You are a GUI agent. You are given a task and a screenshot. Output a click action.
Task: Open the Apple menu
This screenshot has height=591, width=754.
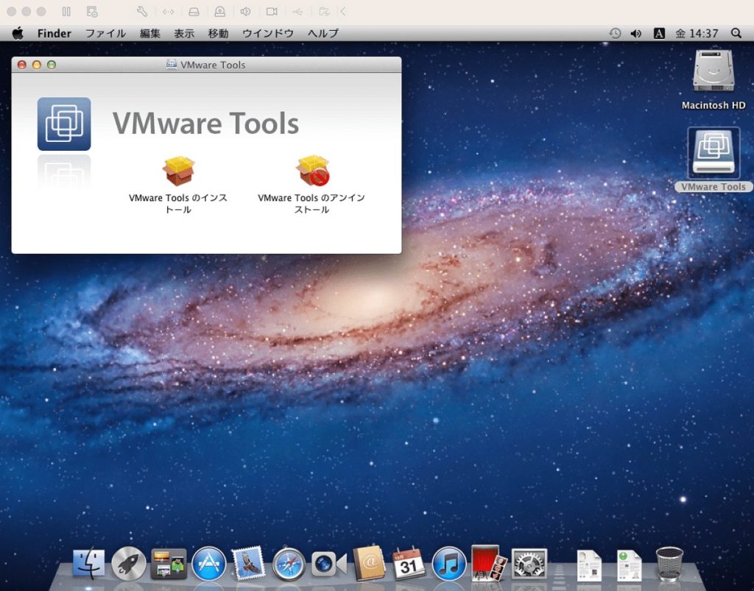click(18, 33)
